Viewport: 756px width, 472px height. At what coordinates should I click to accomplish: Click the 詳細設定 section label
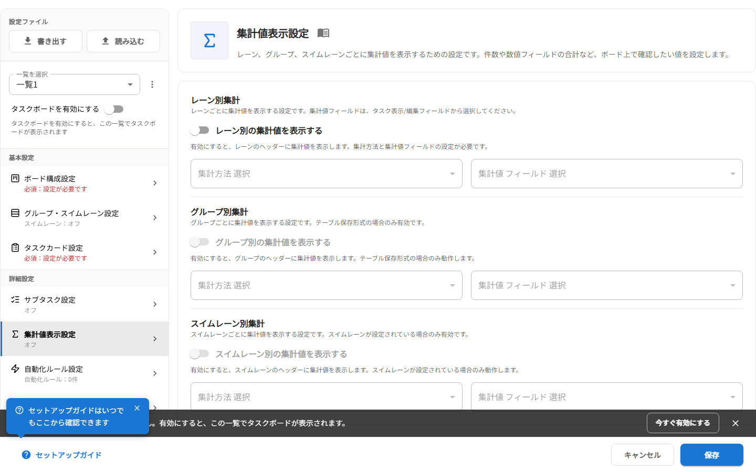click(x=22, y=278)
